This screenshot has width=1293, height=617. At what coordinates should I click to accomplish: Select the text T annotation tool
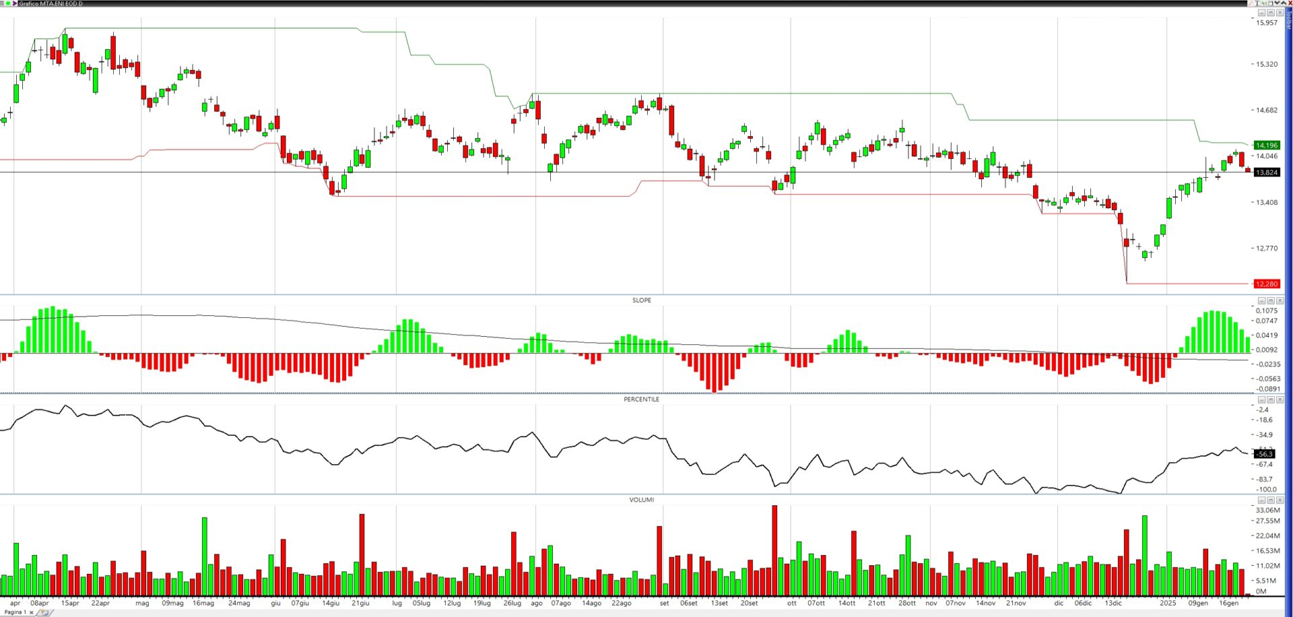coord(1257,3)
